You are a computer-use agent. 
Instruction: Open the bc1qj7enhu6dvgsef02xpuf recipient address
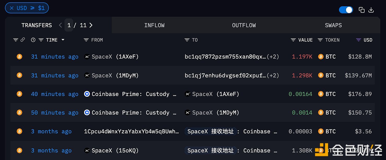coord(225,76)
